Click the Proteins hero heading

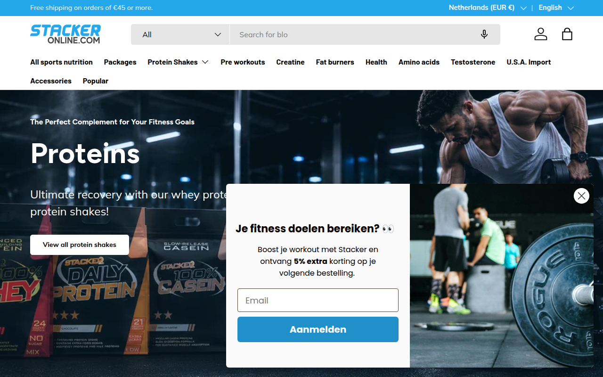[x=85, y=153]
